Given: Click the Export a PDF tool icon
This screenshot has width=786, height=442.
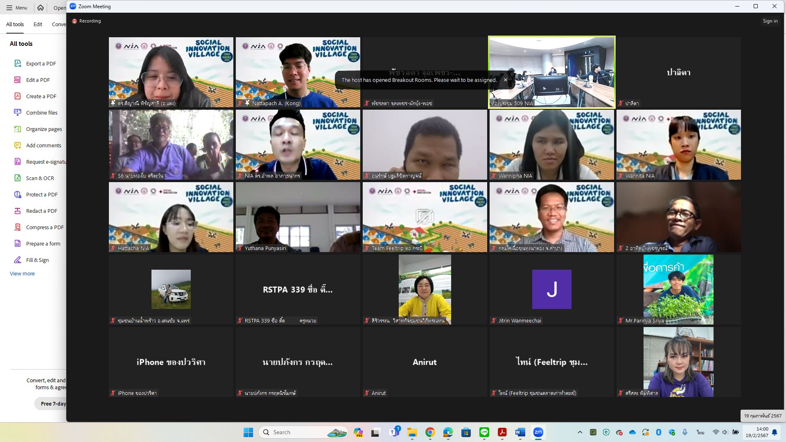Looking at the screenshot, I should pyautogui.click(x=18, y=63).
